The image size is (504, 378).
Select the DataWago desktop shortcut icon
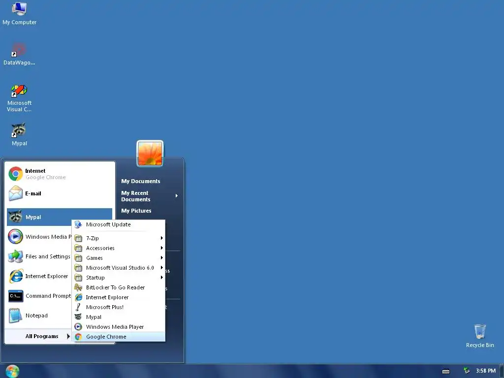click(19, 54)
